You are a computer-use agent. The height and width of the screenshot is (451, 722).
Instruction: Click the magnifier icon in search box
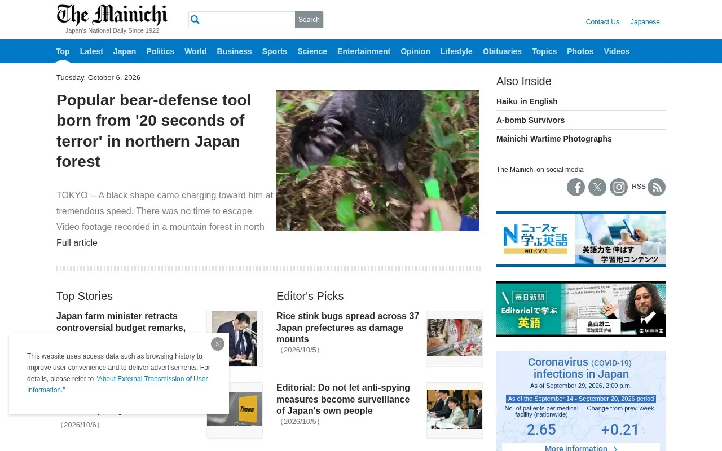195,20
